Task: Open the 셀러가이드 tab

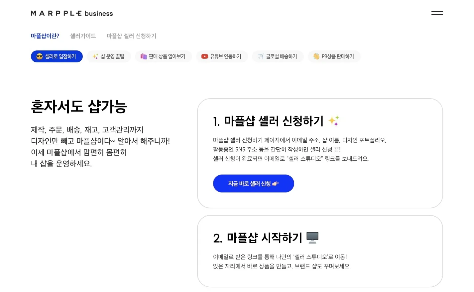Action: tap(83, 36)
